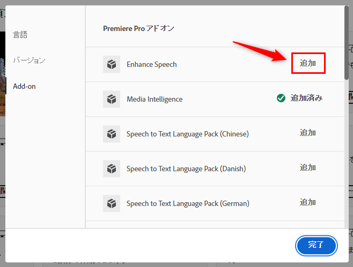Click the German language pack icon
This screenshot has width=353, height=267.
click(112, 203)
